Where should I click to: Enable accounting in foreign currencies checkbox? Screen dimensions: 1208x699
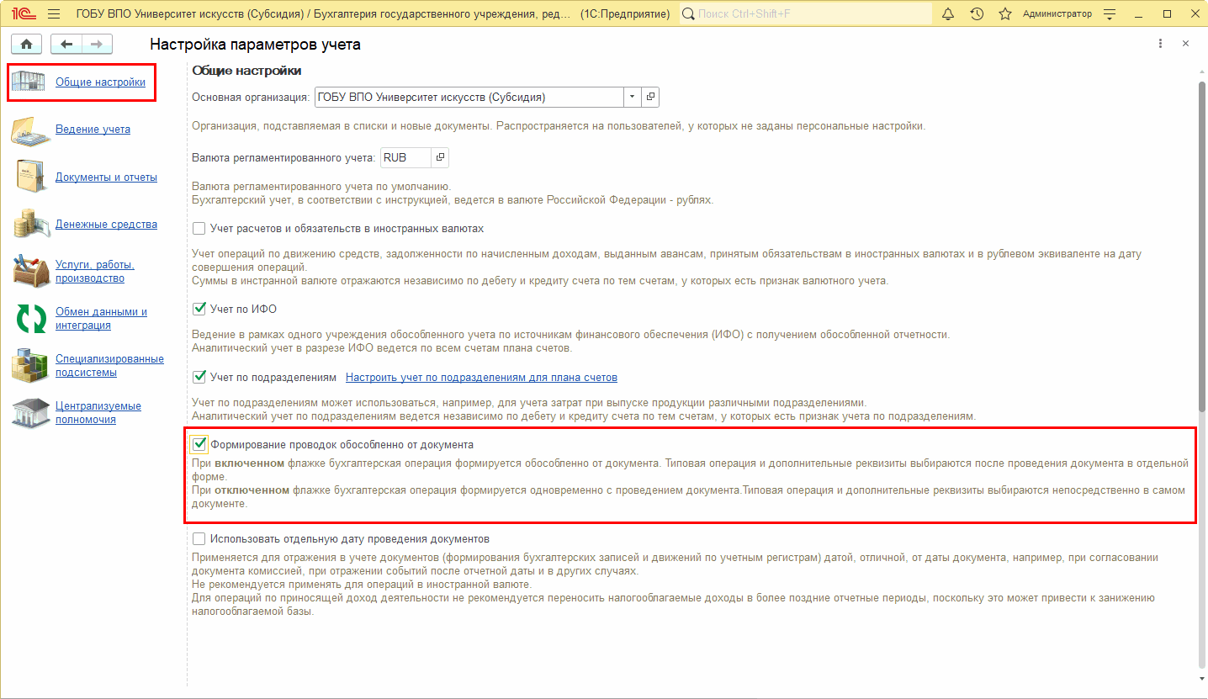tap(199, 229)
